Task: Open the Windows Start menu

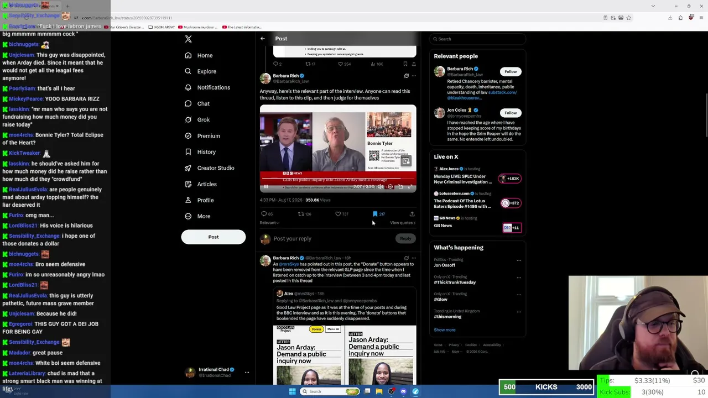Action: tap(292, 391)
